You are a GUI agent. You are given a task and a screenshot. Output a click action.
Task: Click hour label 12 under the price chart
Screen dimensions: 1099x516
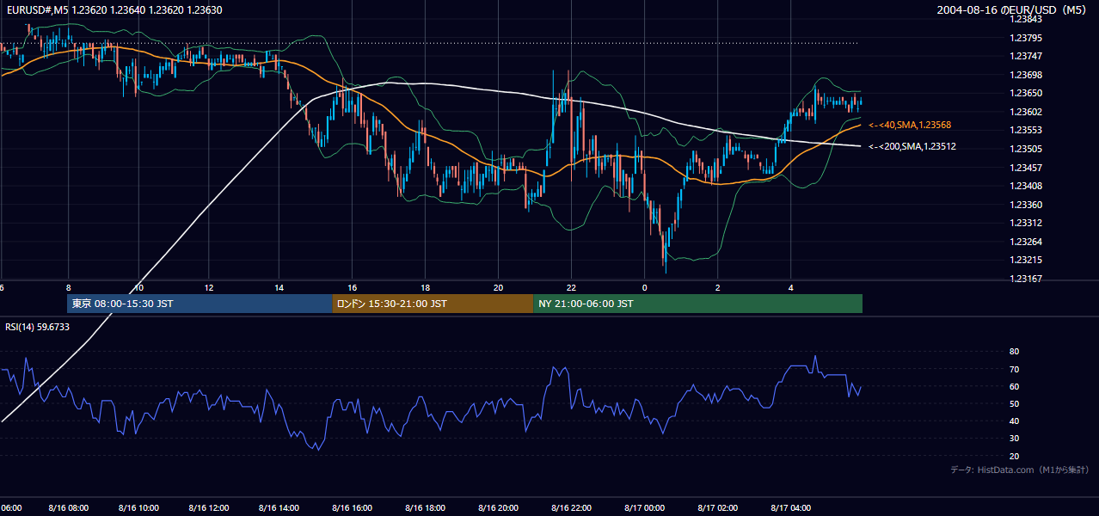[x=209, y=287]
